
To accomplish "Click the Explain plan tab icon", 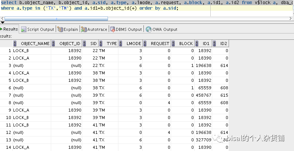I will (x=60, y=29).
